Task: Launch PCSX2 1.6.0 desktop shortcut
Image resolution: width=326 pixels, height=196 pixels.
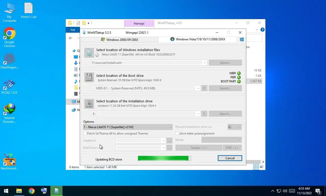Action: pyautogui.click(x=9, y=87)
